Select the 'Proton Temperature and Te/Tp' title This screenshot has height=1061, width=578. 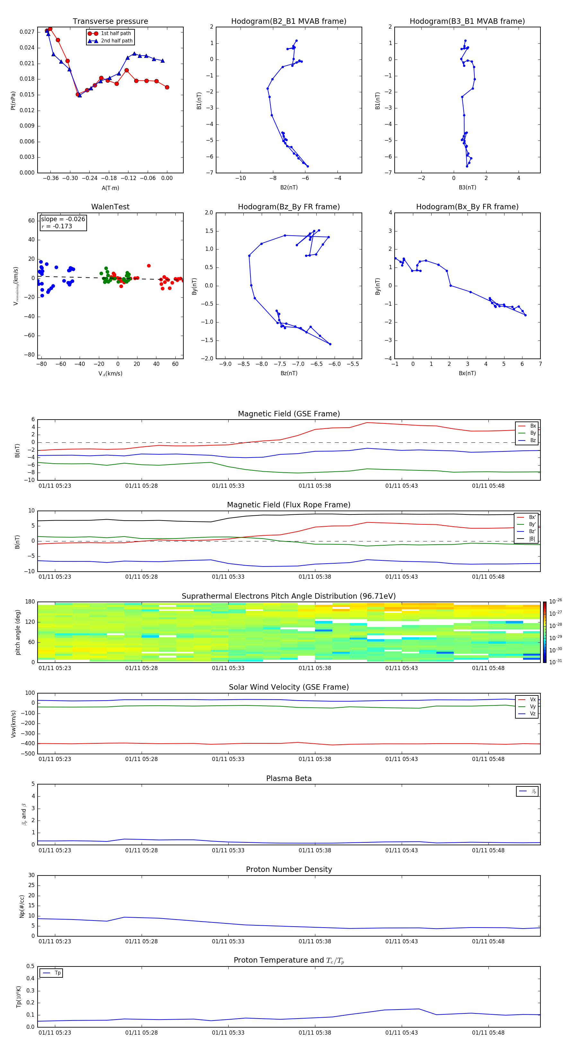(x=289, y=960)
